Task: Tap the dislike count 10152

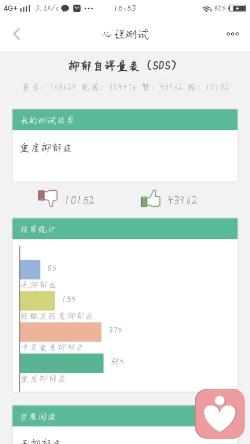Action: (80, 200)
